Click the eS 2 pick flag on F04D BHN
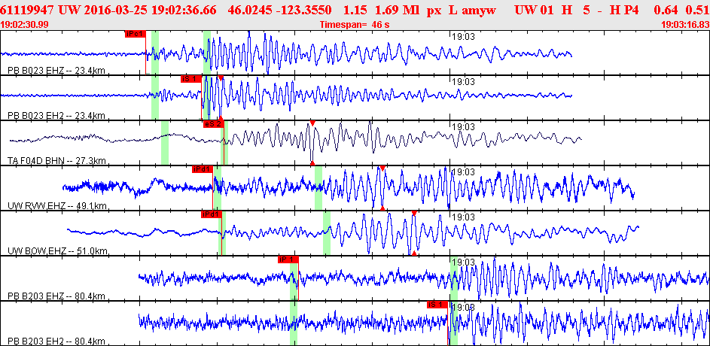The width and height of the screenshot is (710, 346). click(x=212, y=124)
